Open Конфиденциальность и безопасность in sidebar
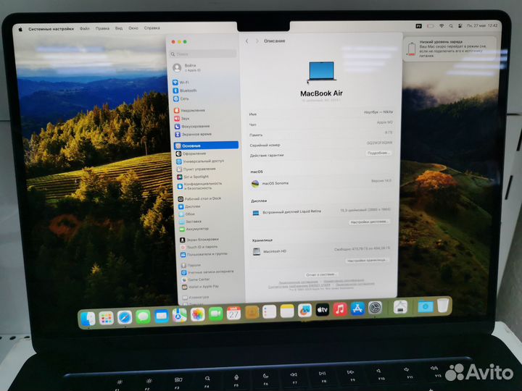Image resolution: width=522 pixels, height=391 pixels. coord(199,186)
